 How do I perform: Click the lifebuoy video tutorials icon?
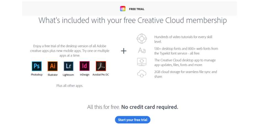coord(142,39)
